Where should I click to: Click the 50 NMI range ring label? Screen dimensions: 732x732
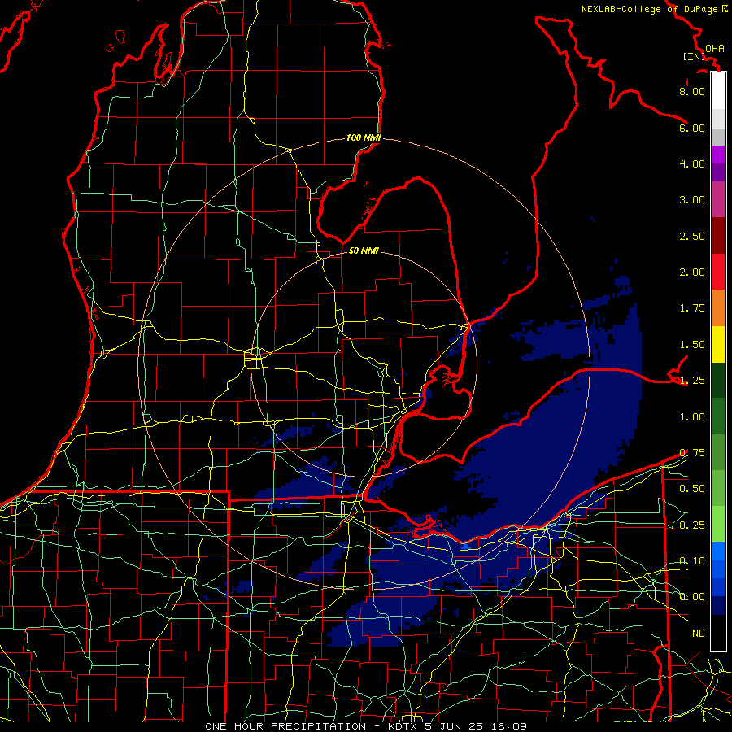[364, 251]
